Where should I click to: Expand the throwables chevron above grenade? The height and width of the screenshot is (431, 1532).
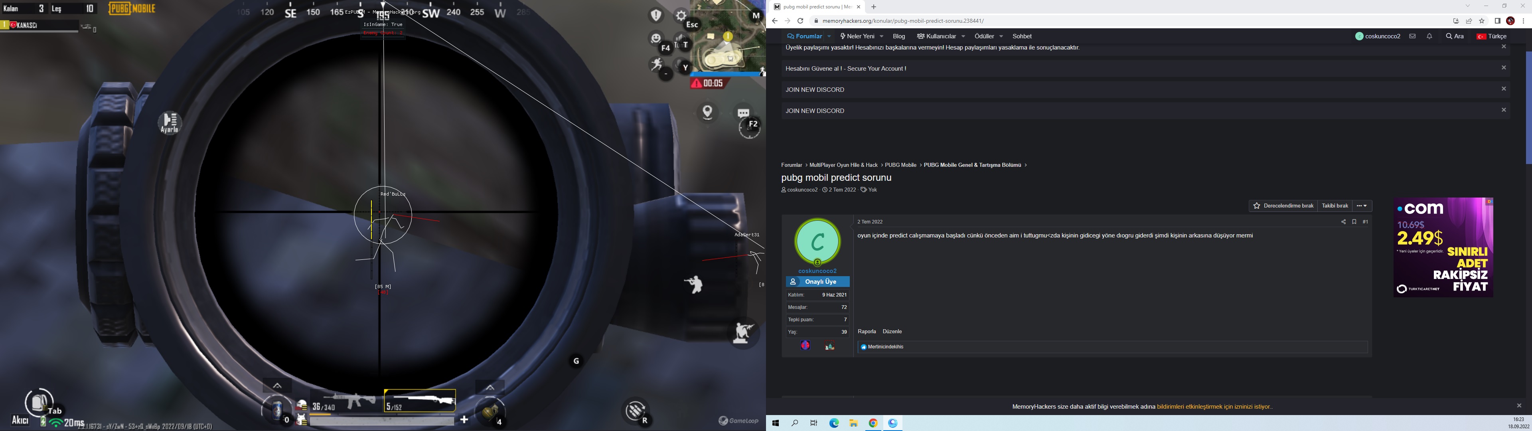pyautogui.click(x=490, y=387)
